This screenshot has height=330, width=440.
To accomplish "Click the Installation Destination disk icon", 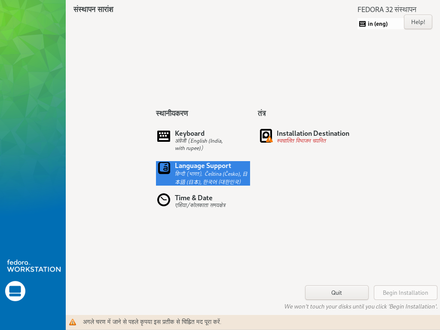I will 266,136.
